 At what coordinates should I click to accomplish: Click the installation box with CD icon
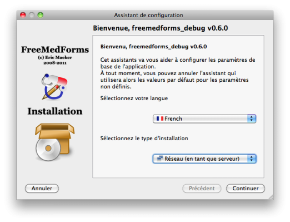coord(55,142)
